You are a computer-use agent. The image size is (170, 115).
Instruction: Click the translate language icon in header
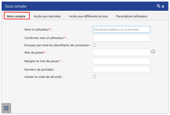click(x=158, y=6)
